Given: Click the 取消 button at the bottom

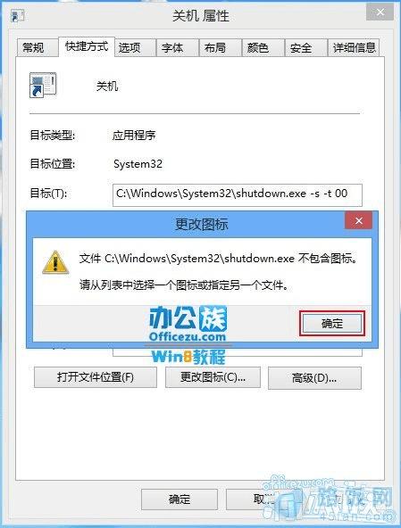Looking at the screenshot, I should tap(263, 499).
